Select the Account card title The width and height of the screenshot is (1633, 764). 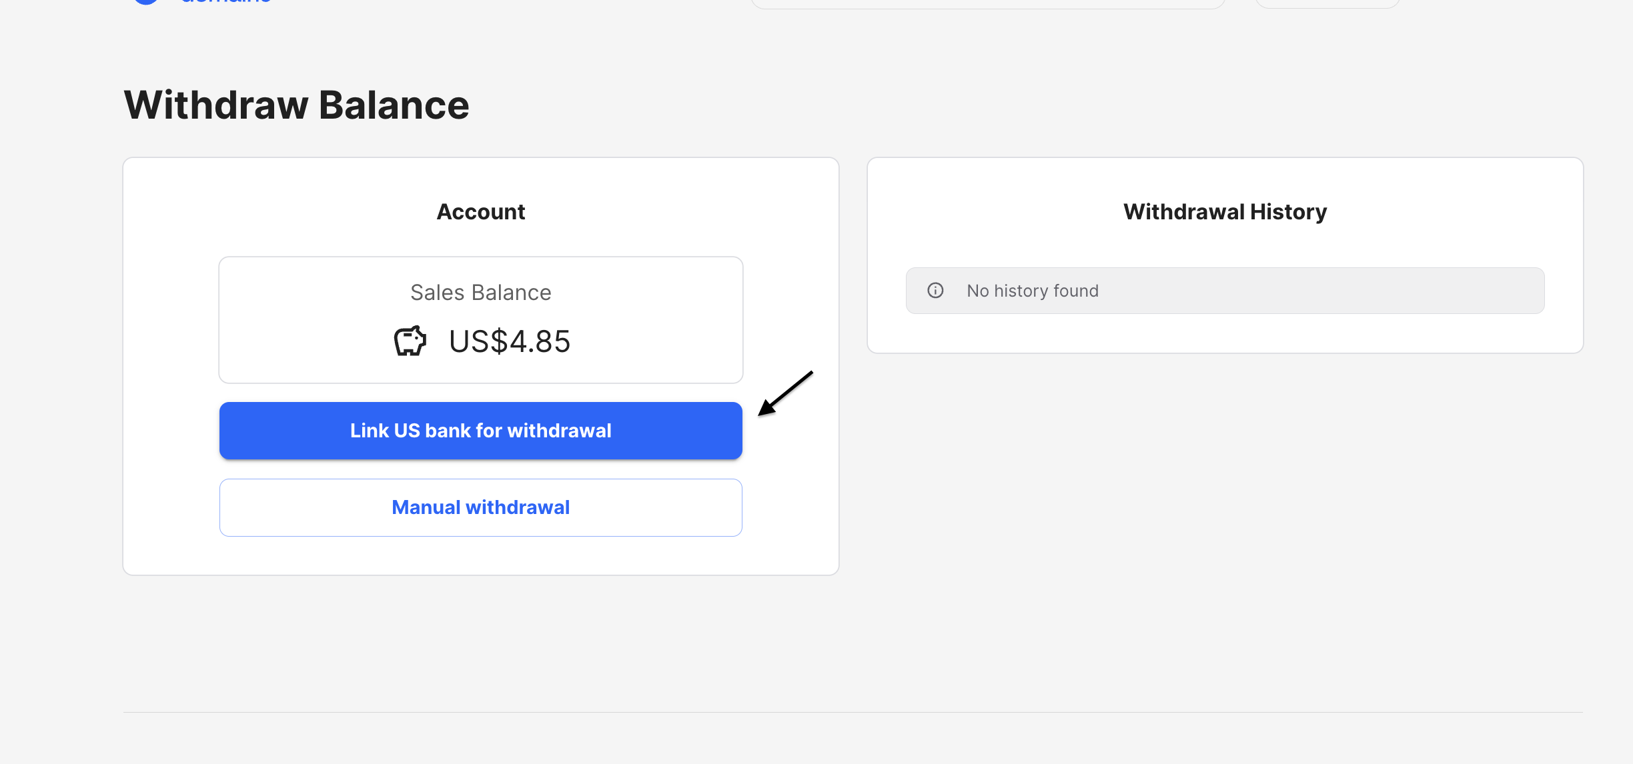(x=480, y=212)
